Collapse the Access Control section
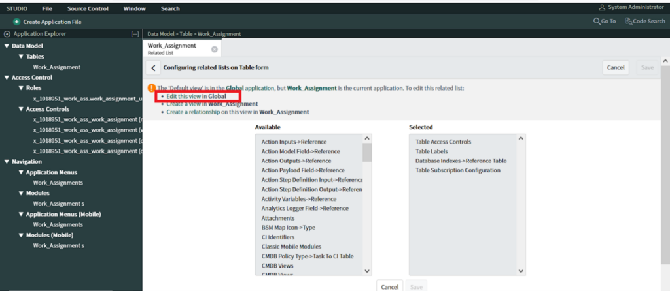 [x=7, y=78]
